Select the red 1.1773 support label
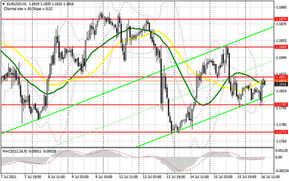This screenshot has width=289, height=181. coord(281,132)
